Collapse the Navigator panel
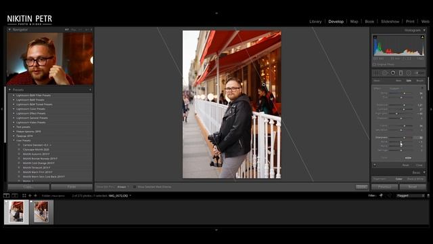The height and width of the screenshot is (244, 433). 9,30
